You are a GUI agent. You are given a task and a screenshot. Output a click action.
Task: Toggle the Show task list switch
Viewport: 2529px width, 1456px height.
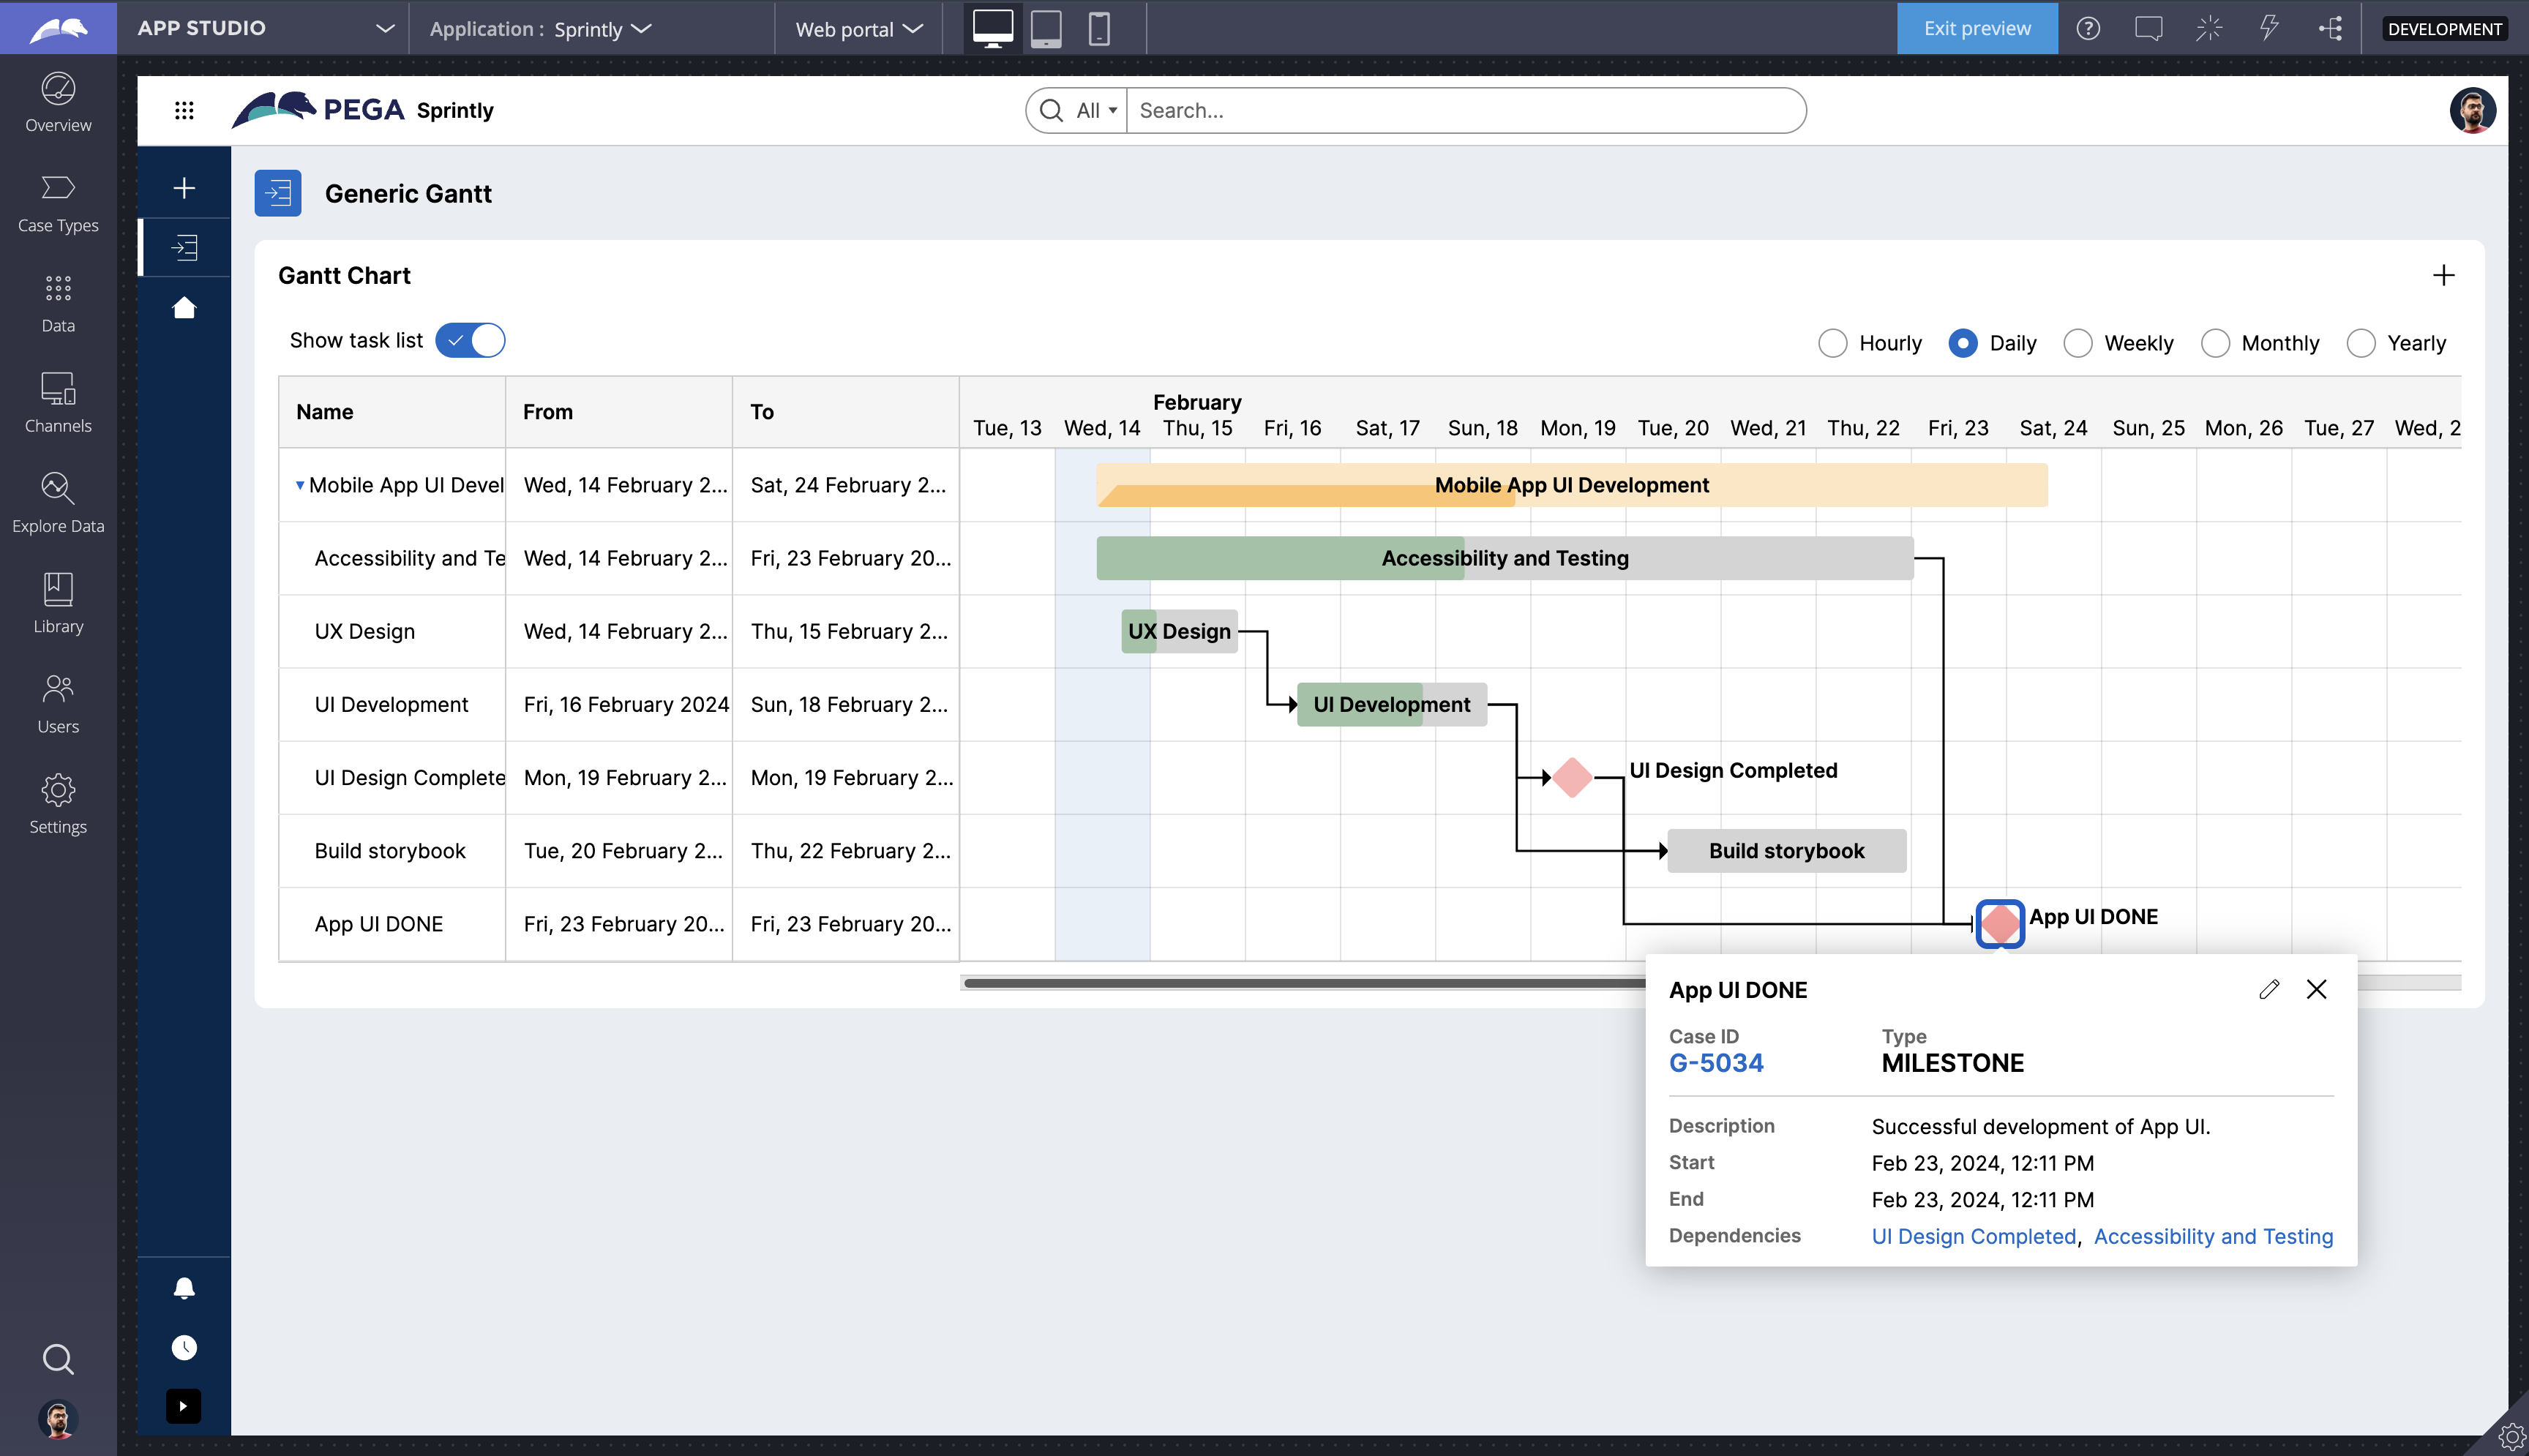click(x=470, y=340)
